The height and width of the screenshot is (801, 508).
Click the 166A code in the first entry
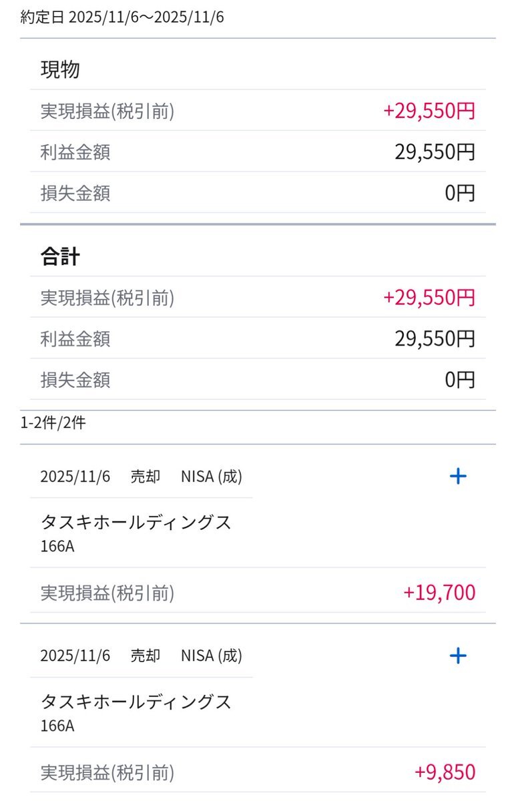click(57, 546)
